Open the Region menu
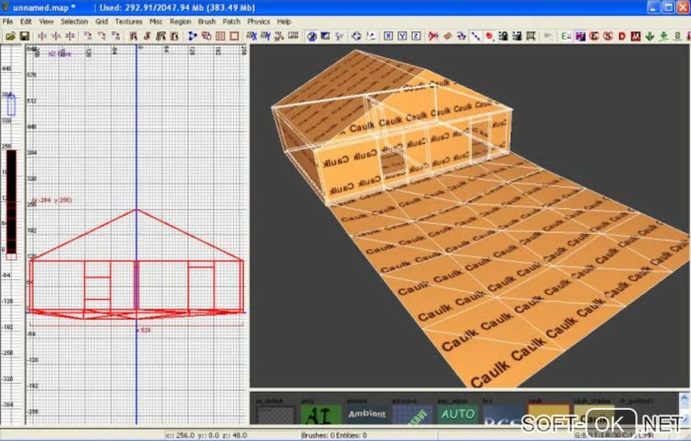The width and height of the screenshot is (691, 441). [x=180, y=21]
